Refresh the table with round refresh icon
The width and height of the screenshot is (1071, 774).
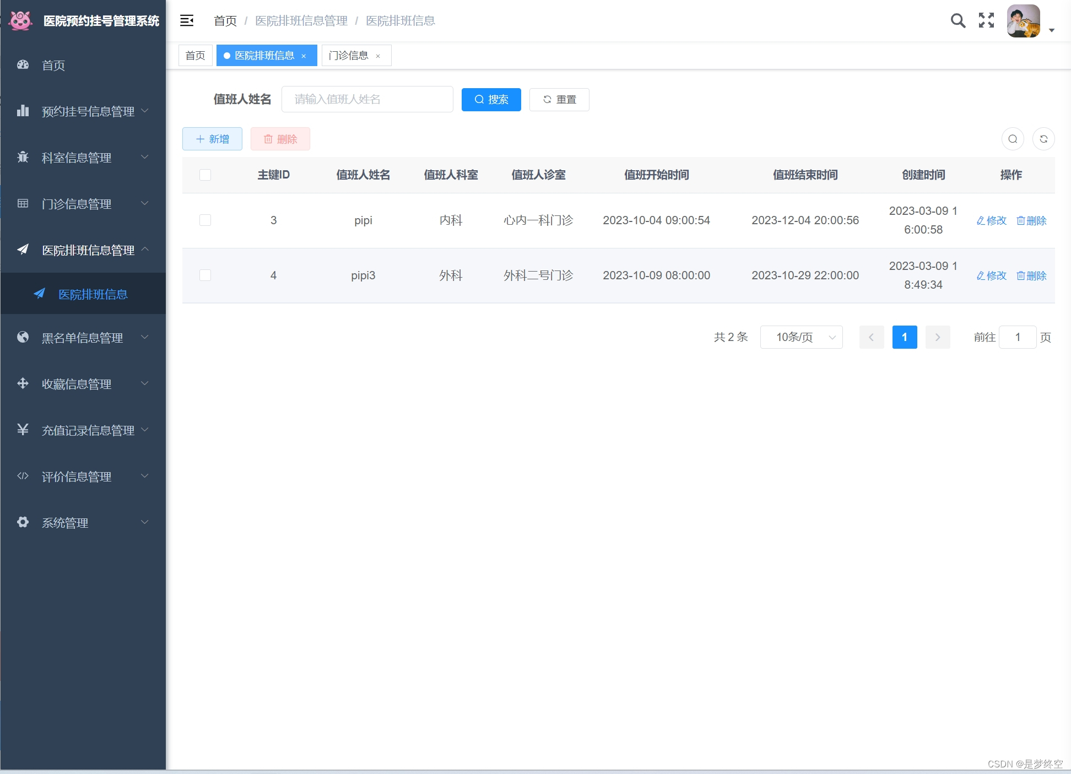click(x=1043, y=139)
